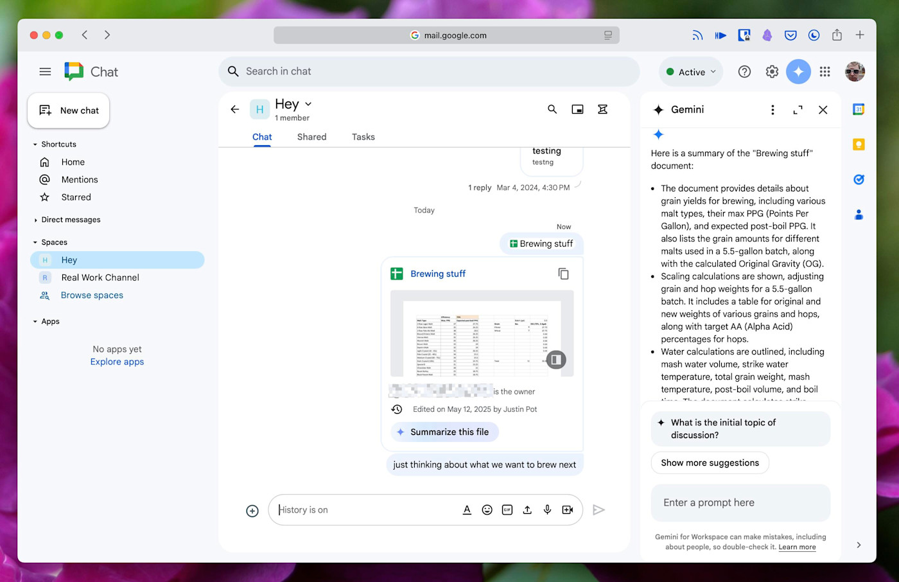This screenshot has height=582, width=899.
Task: Select the initial topic of discussion suggestion
Action: click(740, 428)
